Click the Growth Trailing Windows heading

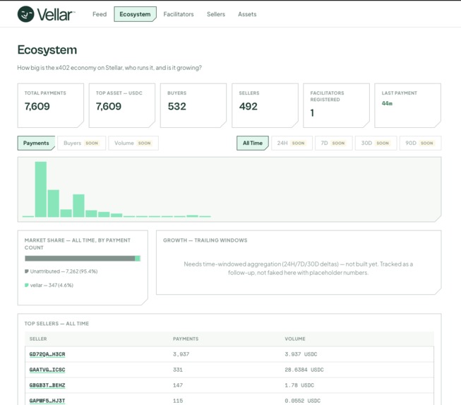(x=205, y=240)
